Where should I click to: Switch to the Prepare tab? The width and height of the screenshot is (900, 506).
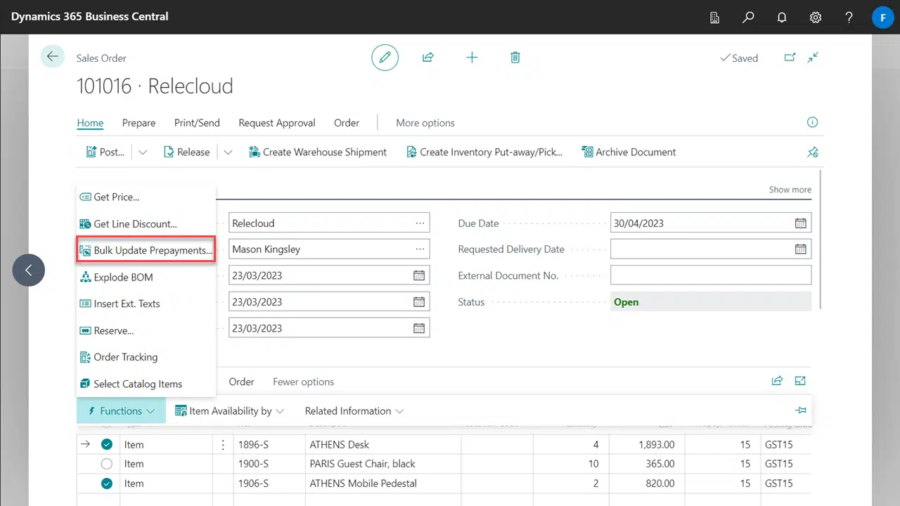(139, 123)
